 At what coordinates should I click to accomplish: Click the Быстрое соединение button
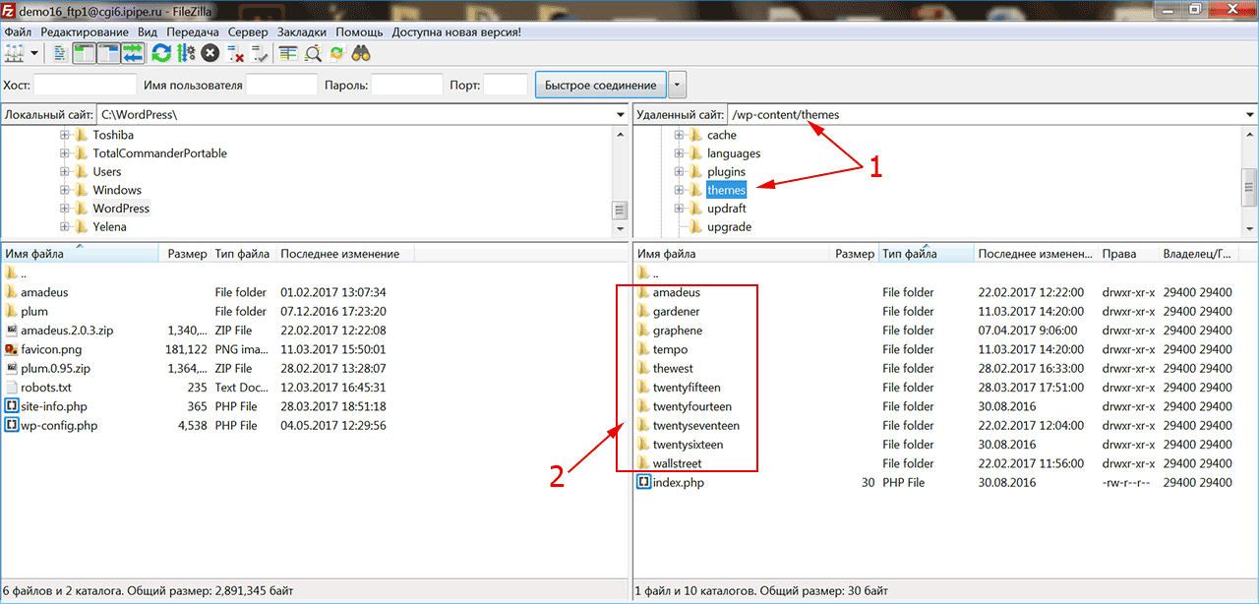pos(600,85)
